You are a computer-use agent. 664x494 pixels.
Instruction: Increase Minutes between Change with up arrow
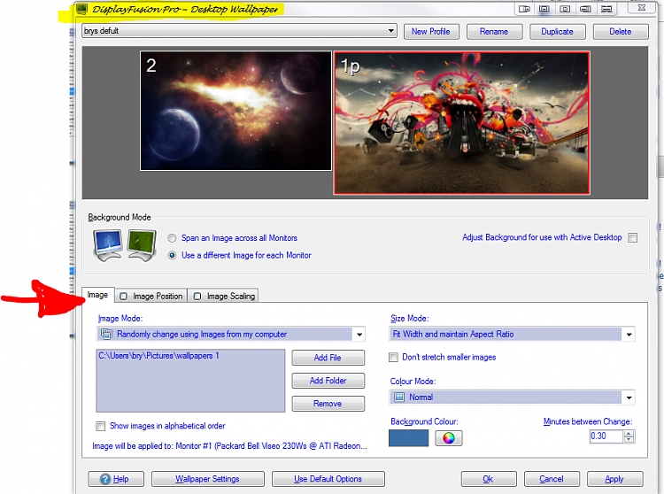click(629, 433)
